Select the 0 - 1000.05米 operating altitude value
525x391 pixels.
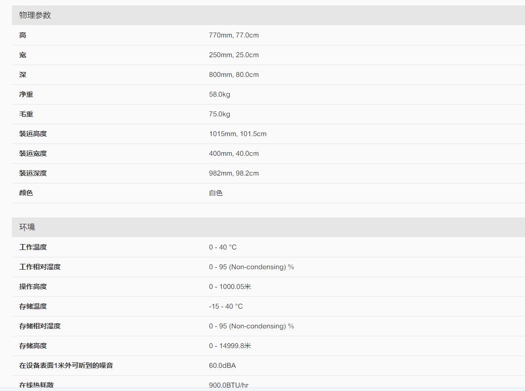230,286
